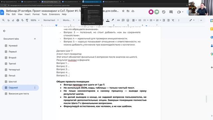Open the Help menu
Viewport: 213px width, 120px height.
[x=64, y=14]
